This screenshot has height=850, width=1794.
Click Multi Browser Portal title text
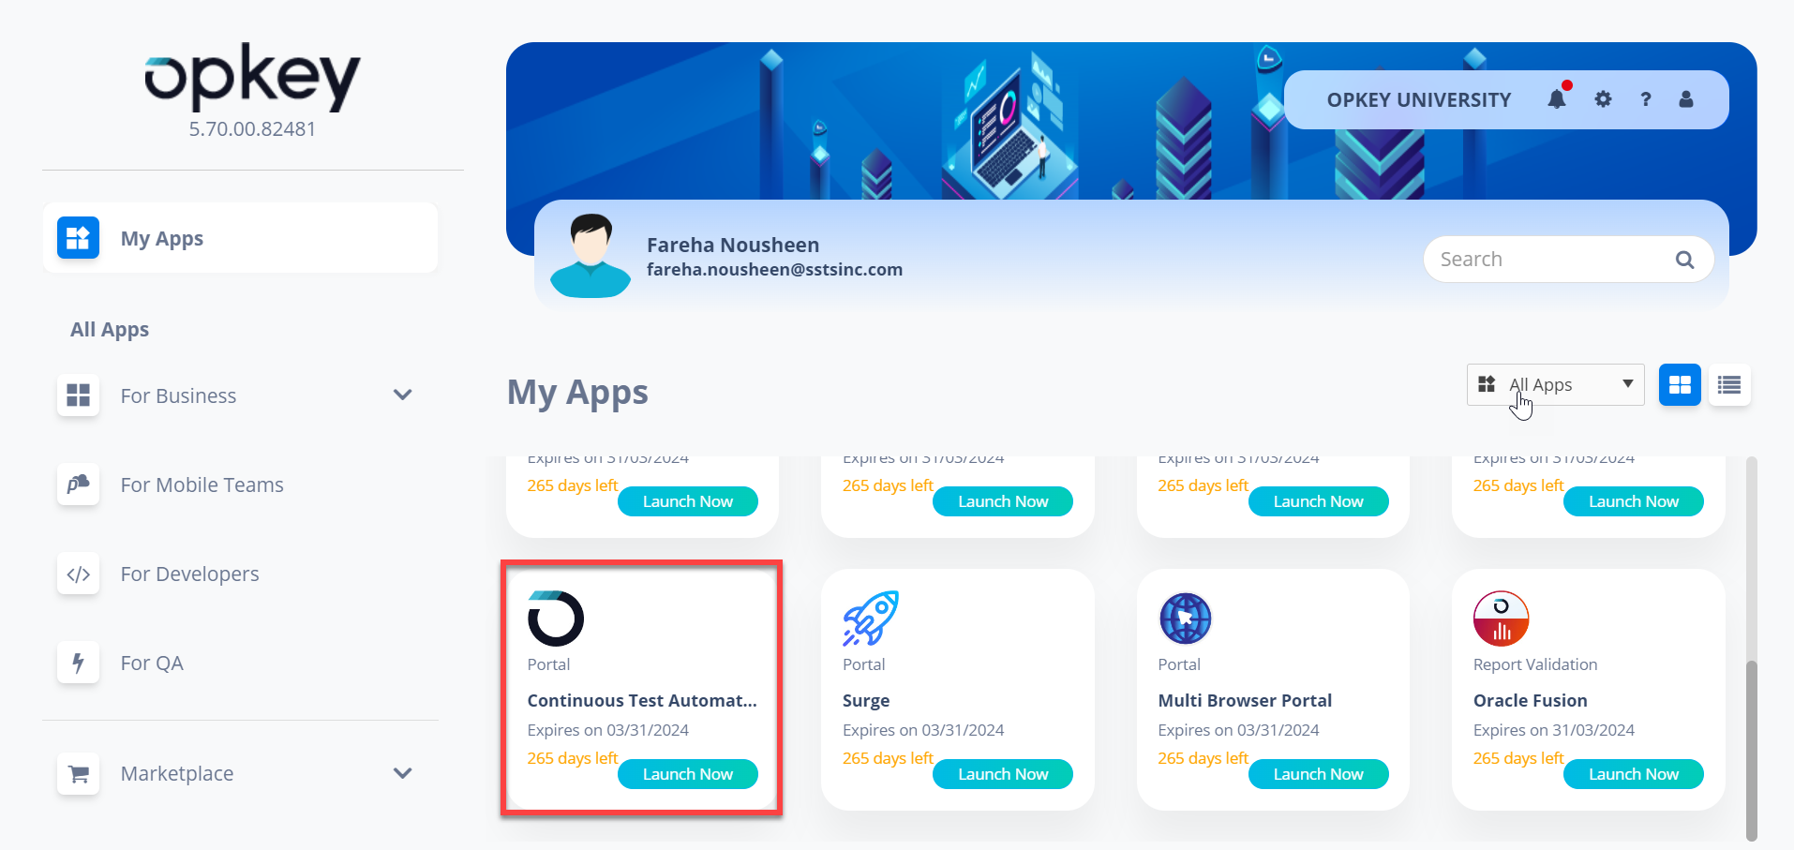click(x=1245, y=700)
